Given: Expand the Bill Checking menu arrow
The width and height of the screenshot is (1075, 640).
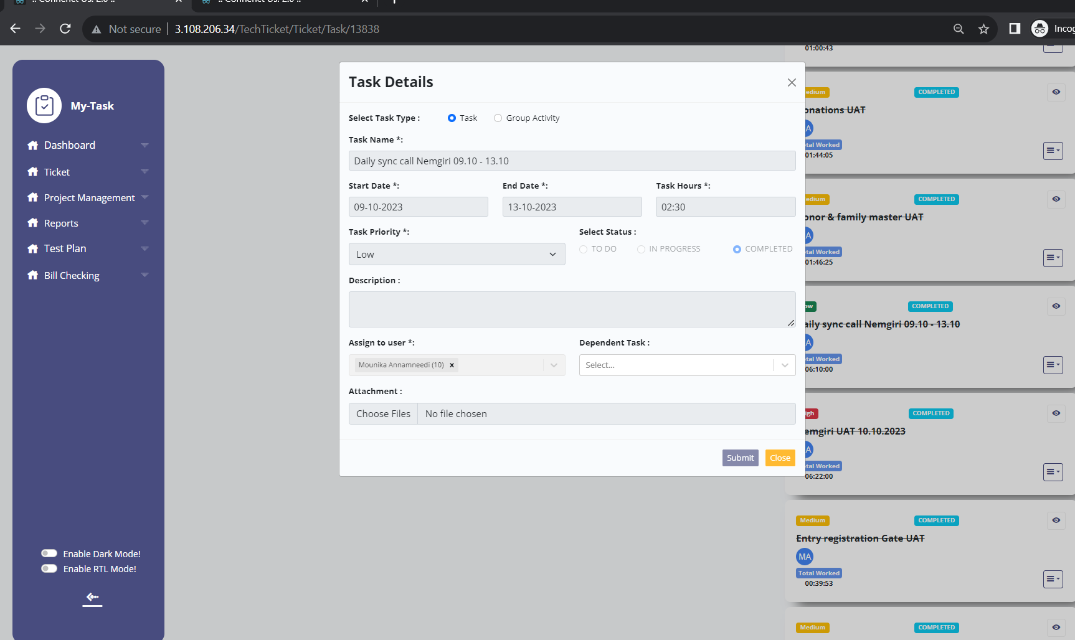Looking at the screenshot, I should [145, 275].
